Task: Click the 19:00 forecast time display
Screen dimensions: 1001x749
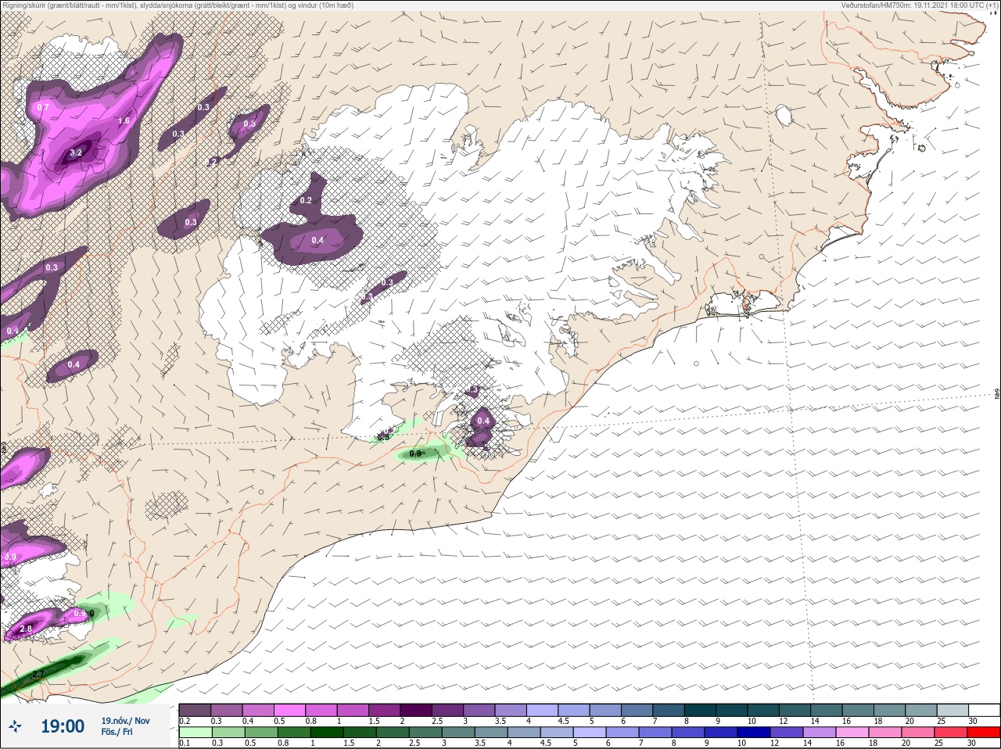Action: click(63, 726)
